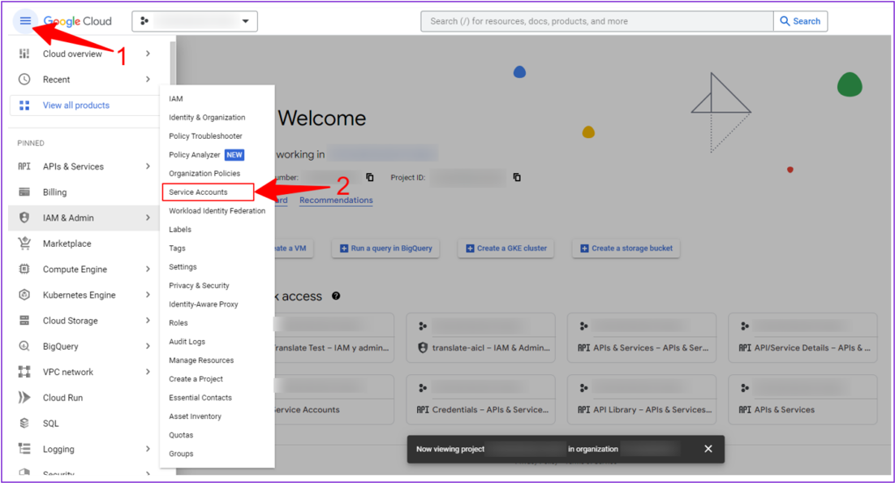Open API Library quick access card

642,399
